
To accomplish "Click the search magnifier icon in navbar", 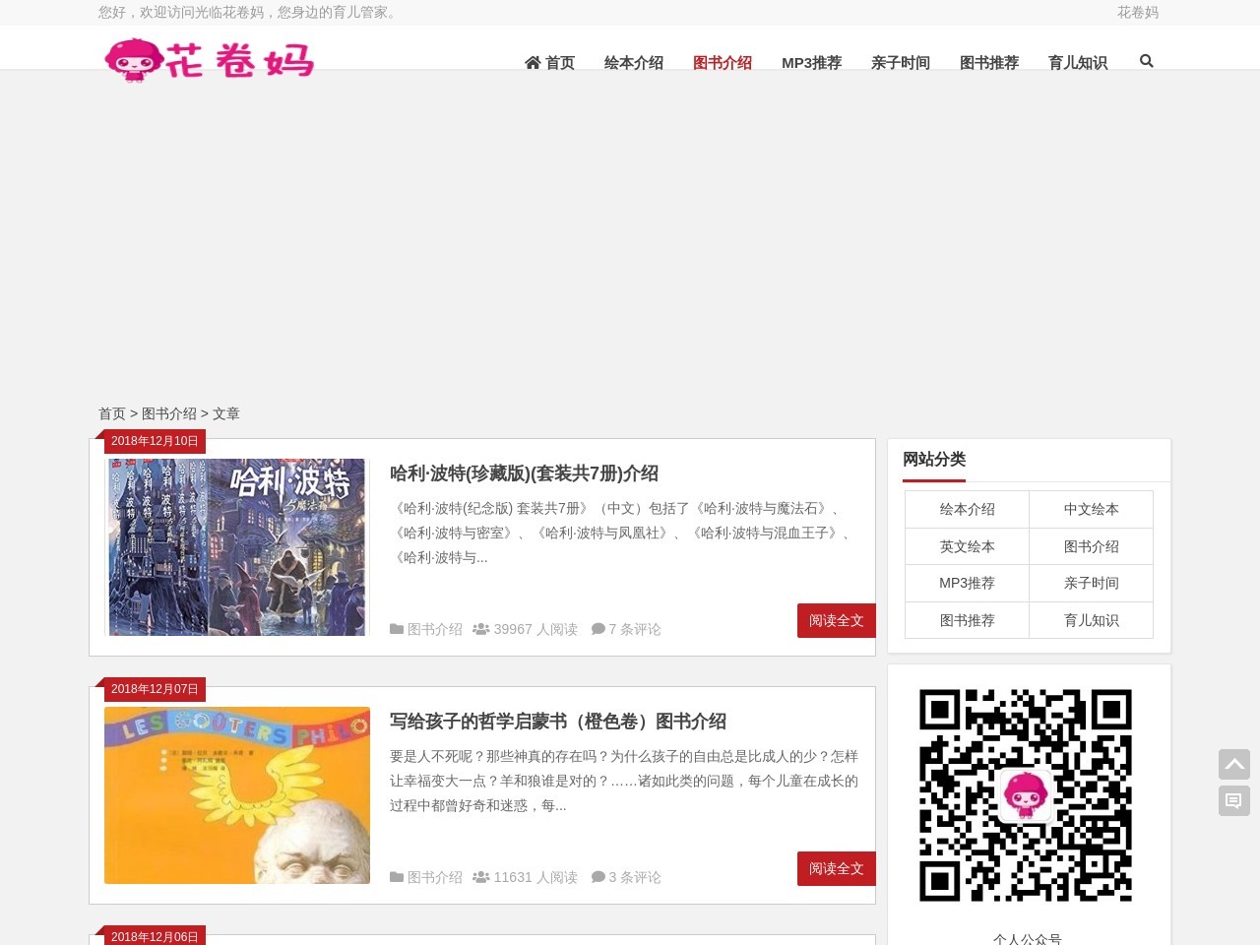I will (1146, 61).
